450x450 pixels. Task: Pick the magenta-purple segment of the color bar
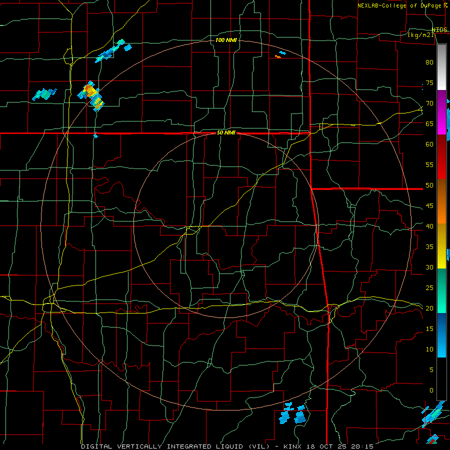pyautogui.click(x=441, y=112)
